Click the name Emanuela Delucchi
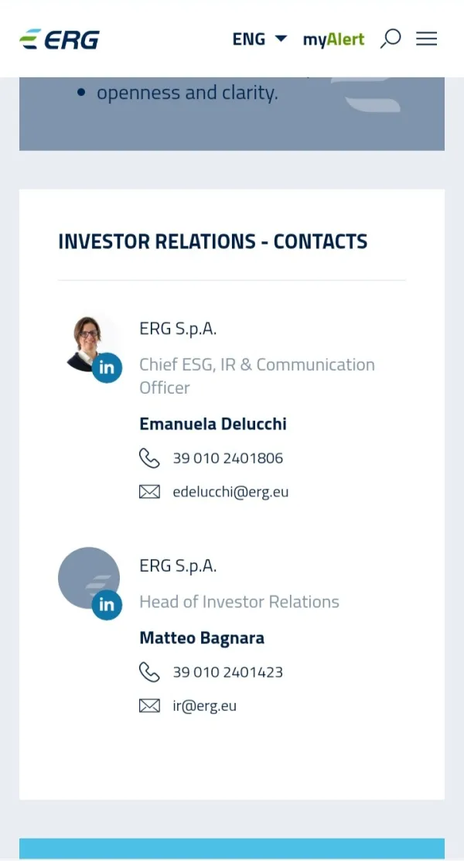 point(213,424)
